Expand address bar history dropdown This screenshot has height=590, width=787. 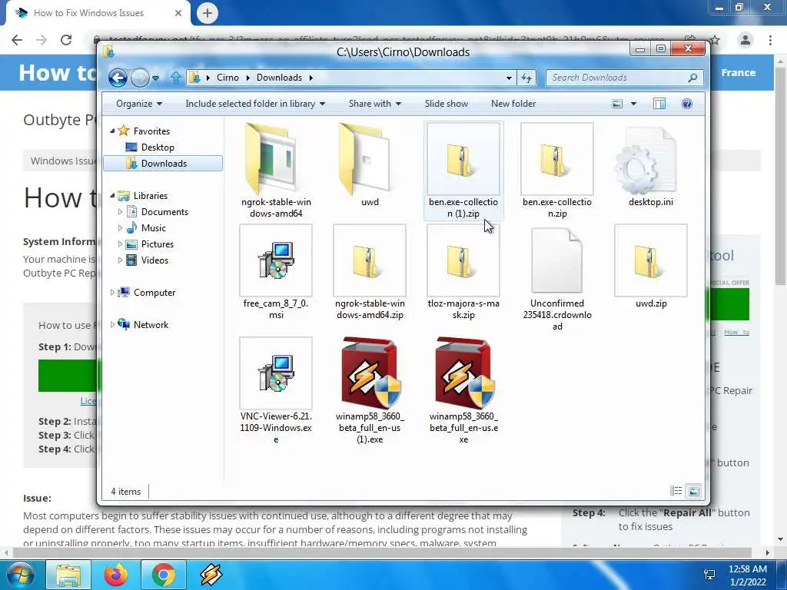509,78
